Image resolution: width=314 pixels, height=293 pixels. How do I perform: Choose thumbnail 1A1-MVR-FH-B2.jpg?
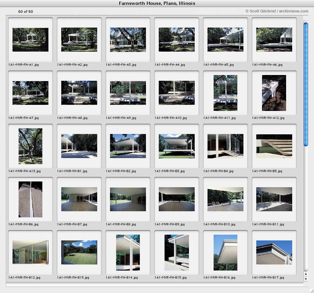point(128,146)
